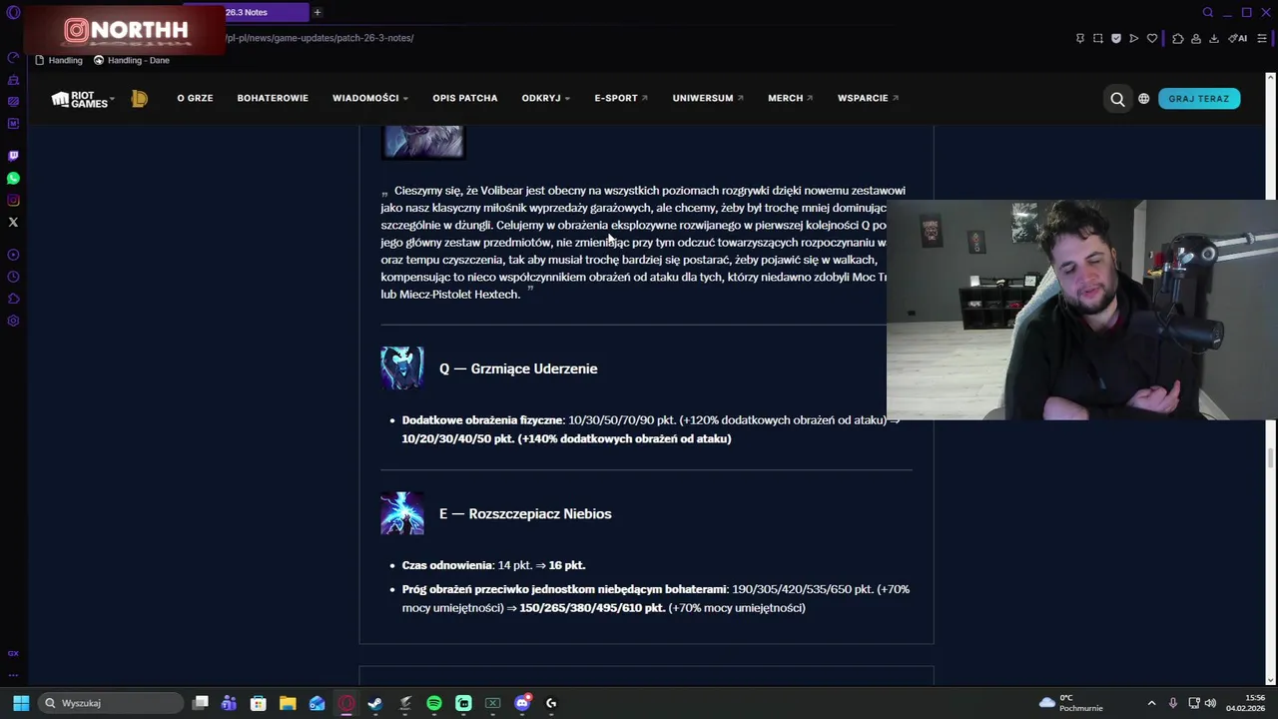This screenshot has width=1278, height=719.
Task: Click the Q — Grzmiące Uderzenie heading
Action: [x=518, y=368]
